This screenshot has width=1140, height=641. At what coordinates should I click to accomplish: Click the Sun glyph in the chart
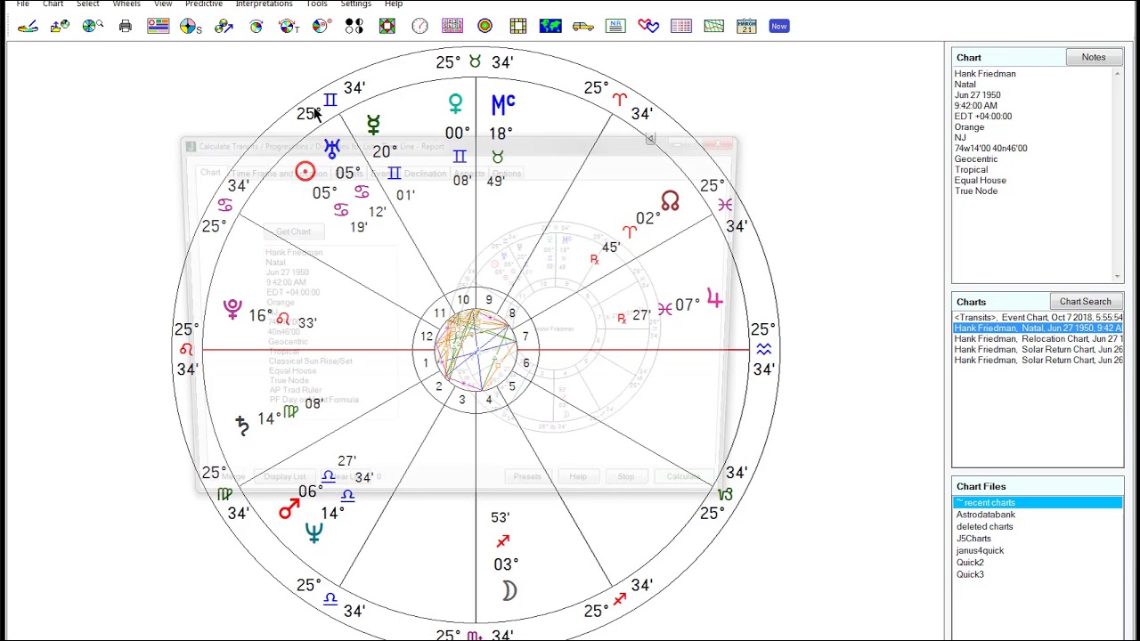305,171
